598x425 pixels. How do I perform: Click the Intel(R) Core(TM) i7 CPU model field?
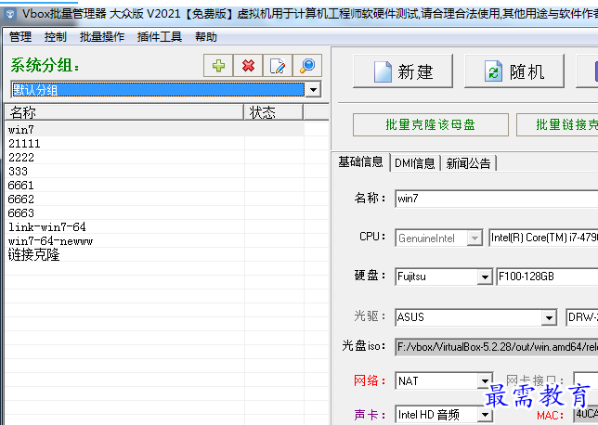(x=543, y=238)
